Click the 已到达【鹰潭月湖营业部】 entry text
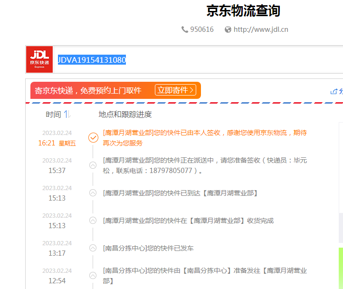Viewport: 343px width, 289px height. (x=181, y=193)
